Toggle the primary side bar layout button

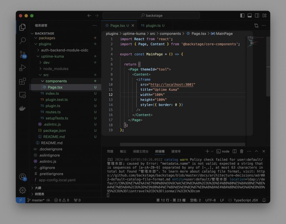point(242,16)
